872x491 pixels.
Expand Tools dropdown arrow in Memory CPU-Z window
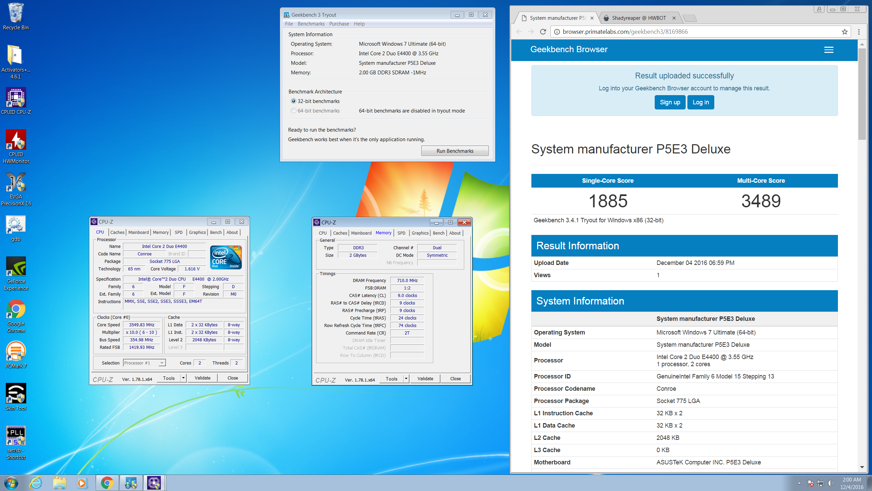click(x=406, y=378)
